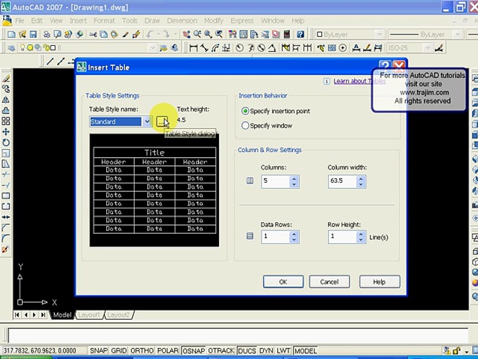Open the Express menu
Viewport: 478px width, 359px height.
coord(242,21)
